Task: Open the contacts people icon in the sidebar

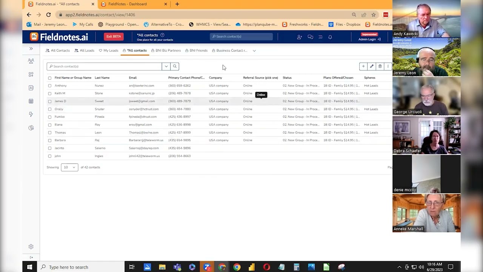Action: click(x=31, y=61)
